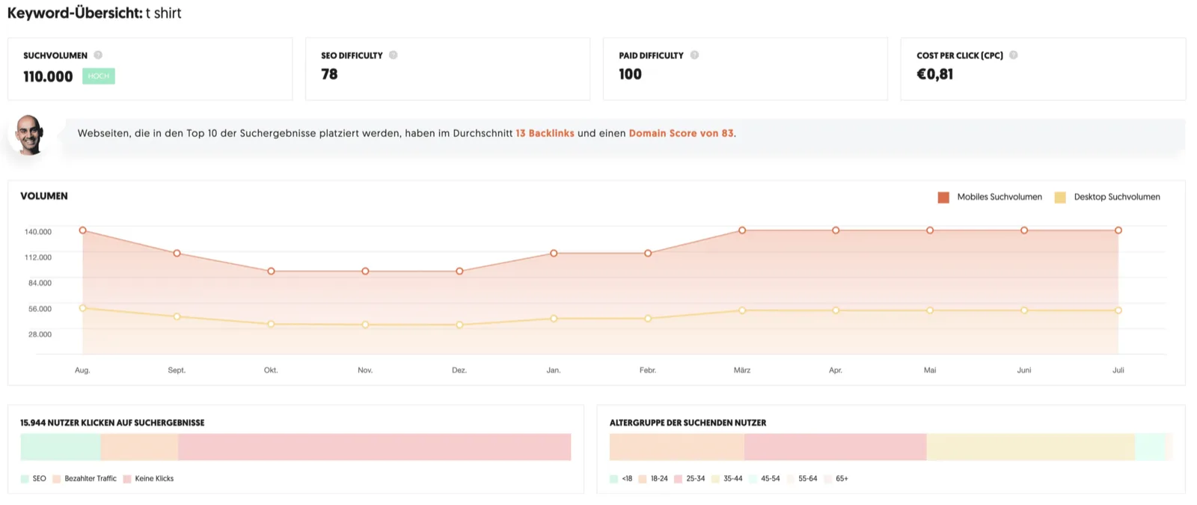
Task: Select the mobile volume point for Febr.
Action: [x=648, y=253]
